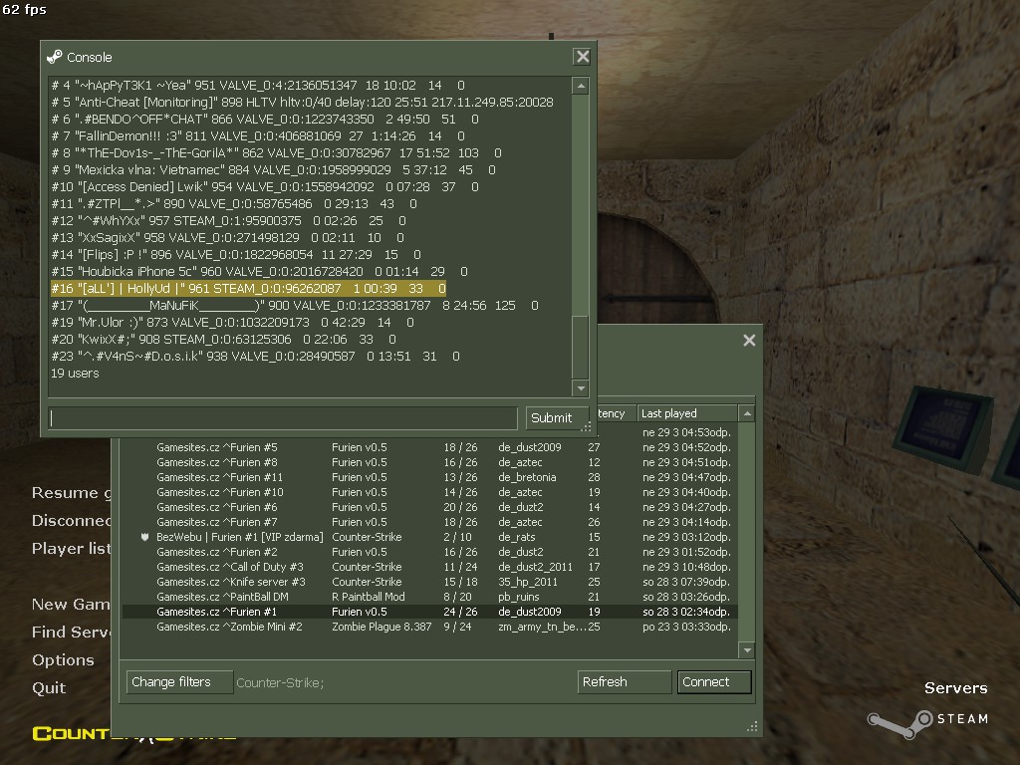
Task: Close the Console window with X icon
Action: click(582, 57)
